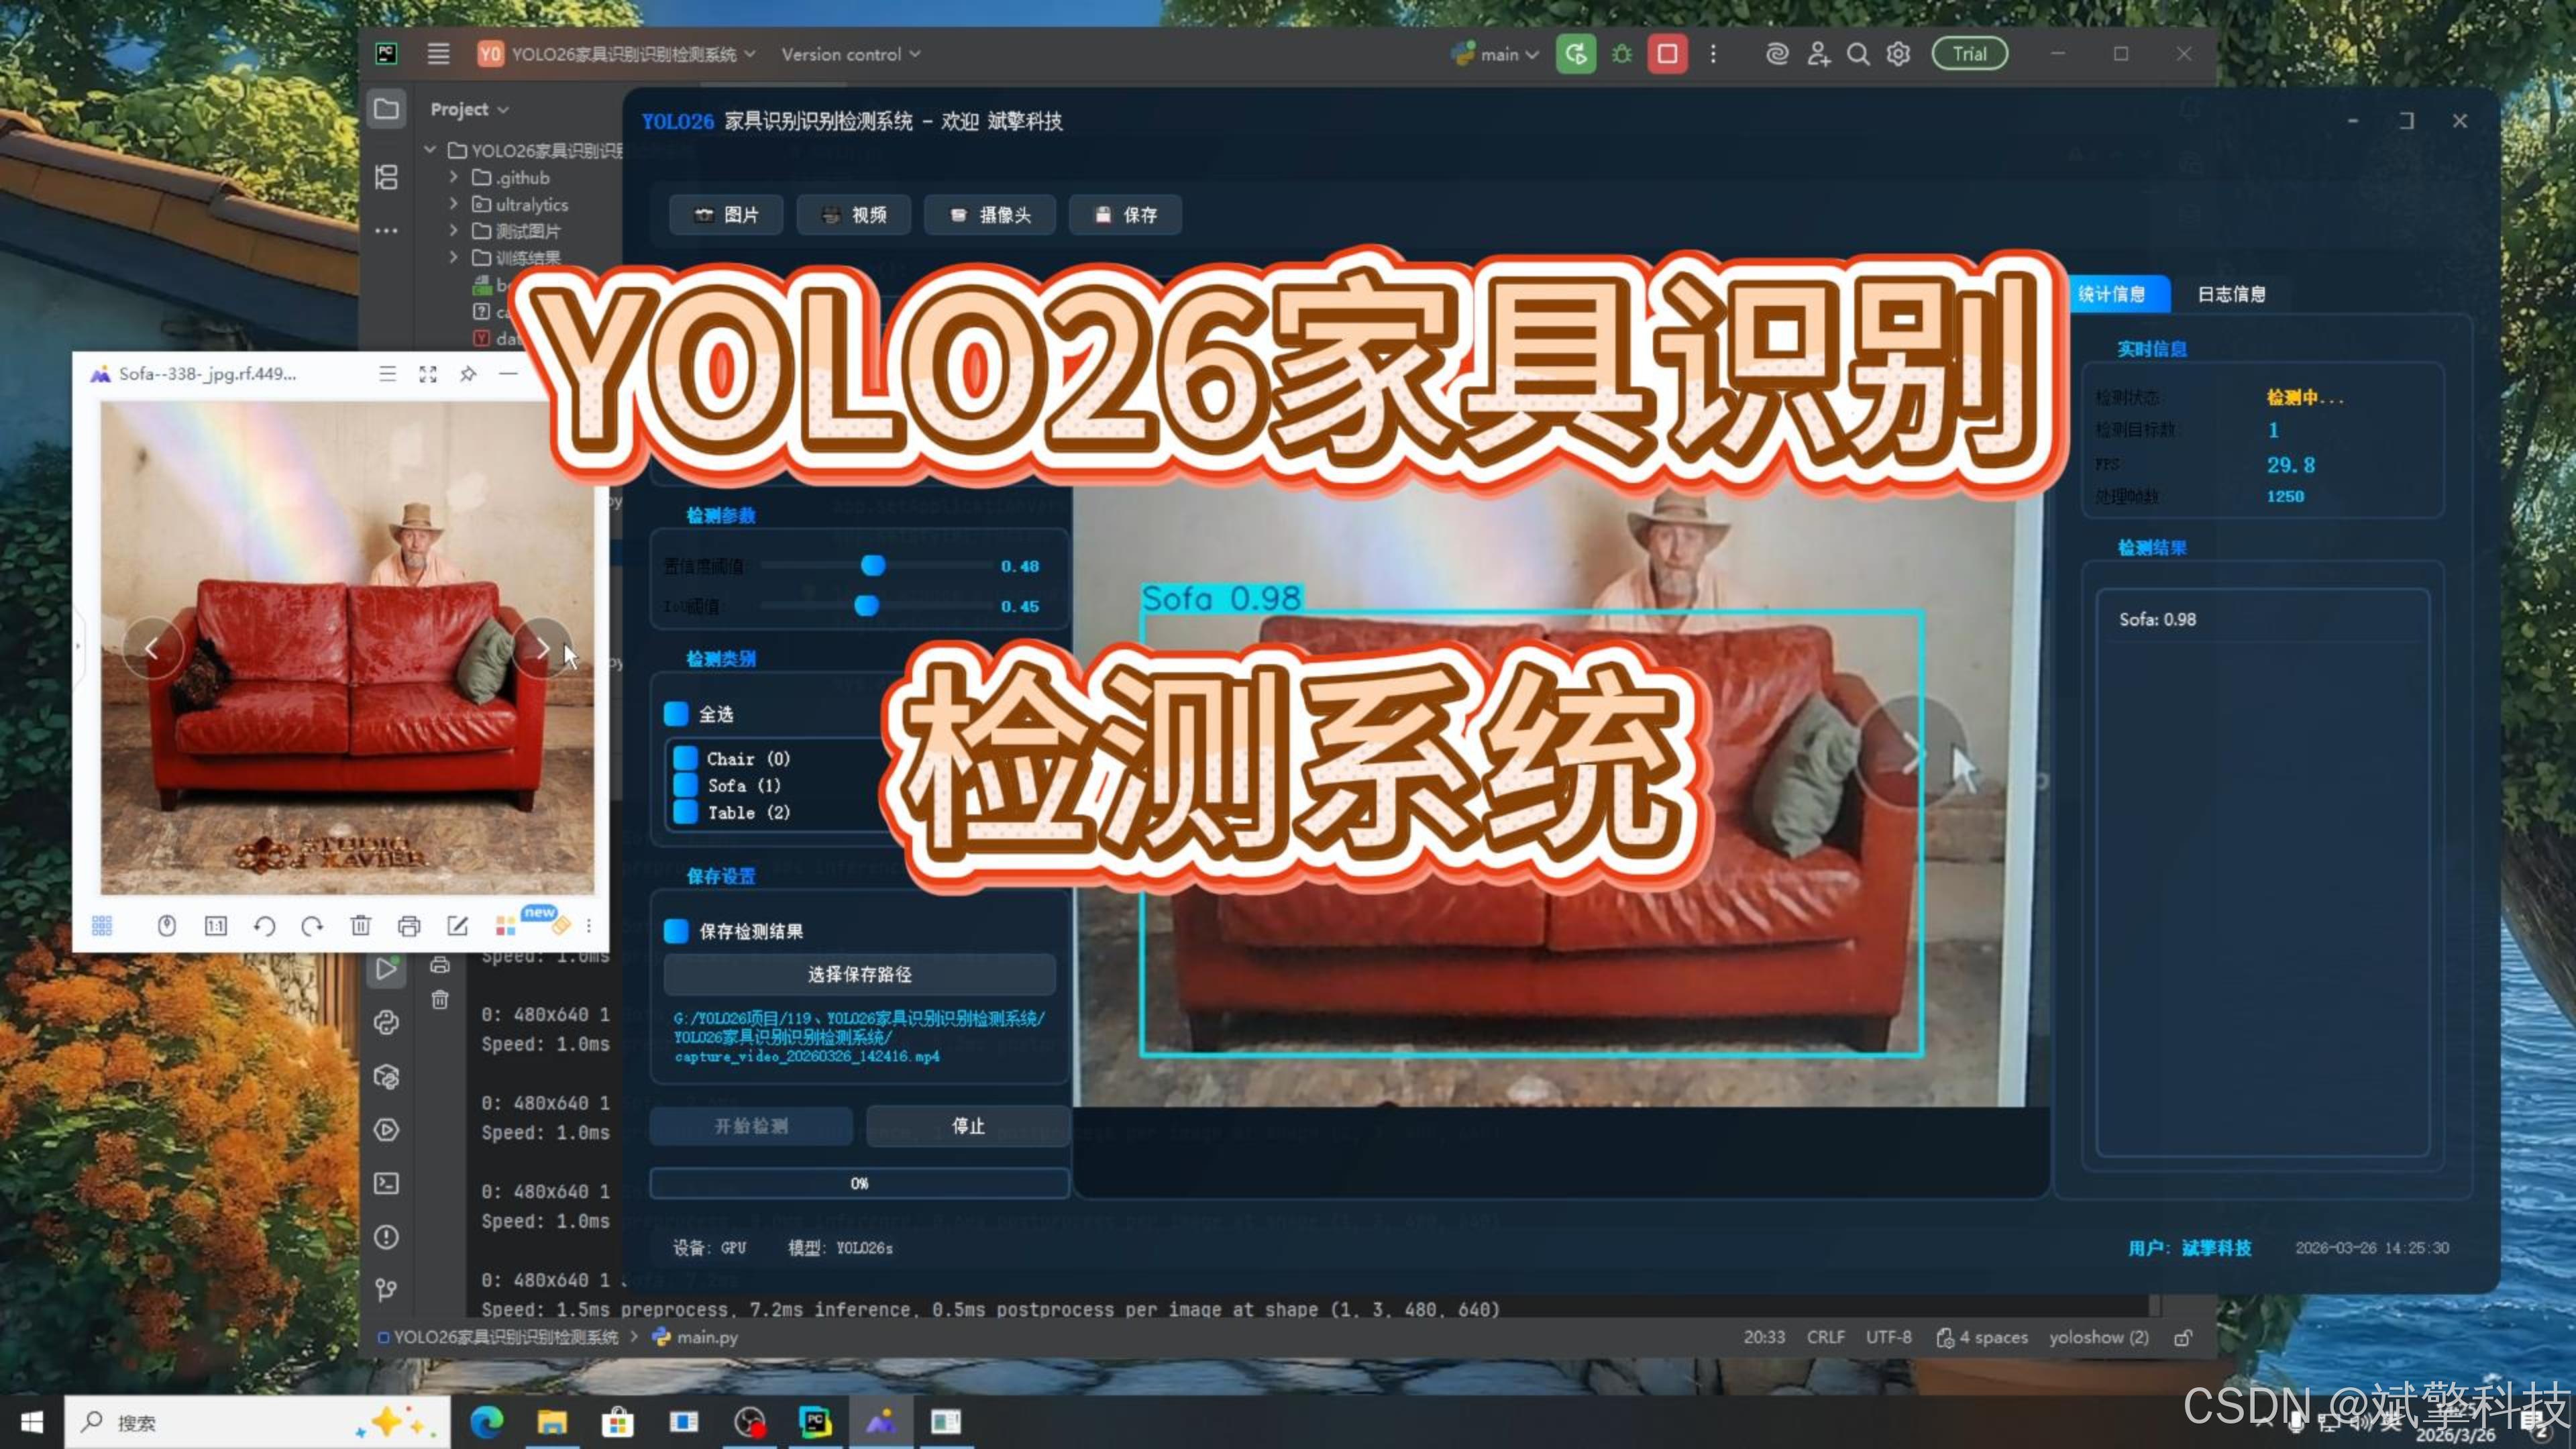This screenshot has width=2576, height=1449.
Task: Open the Structure tool window icon
Action: coord(386,177)
